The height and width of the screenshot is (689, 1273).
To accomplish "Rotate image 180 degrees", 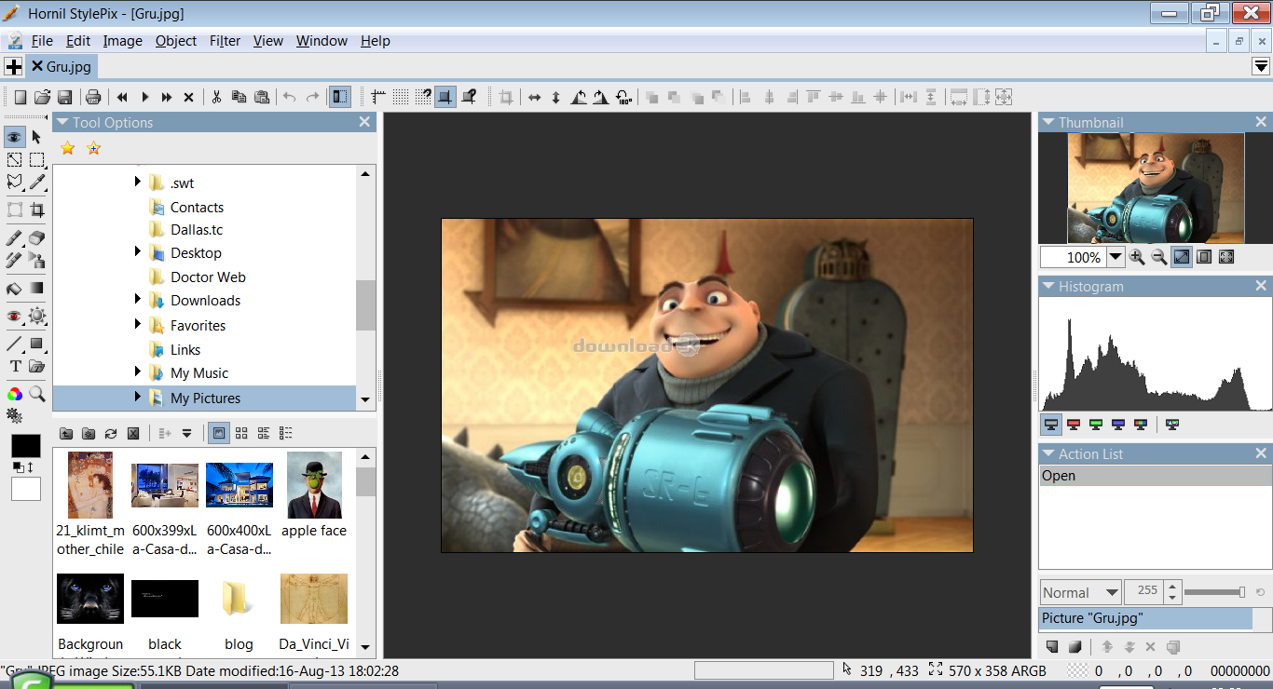I will [623, 97].
